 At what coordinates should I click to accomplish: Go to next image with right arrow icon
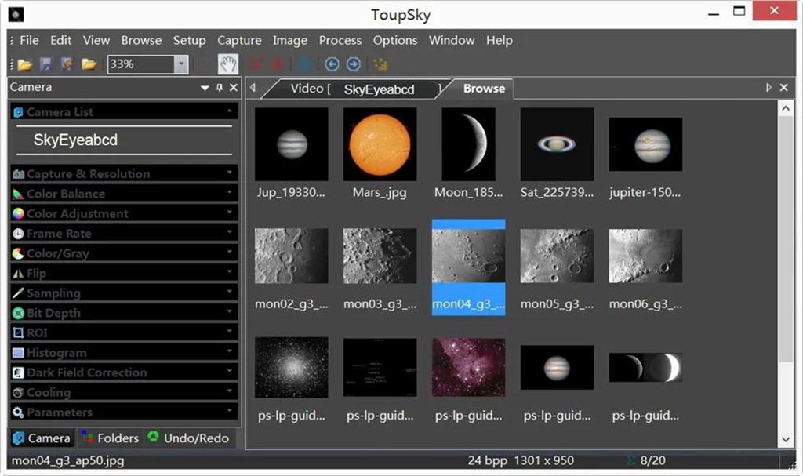tap(354, 64)
